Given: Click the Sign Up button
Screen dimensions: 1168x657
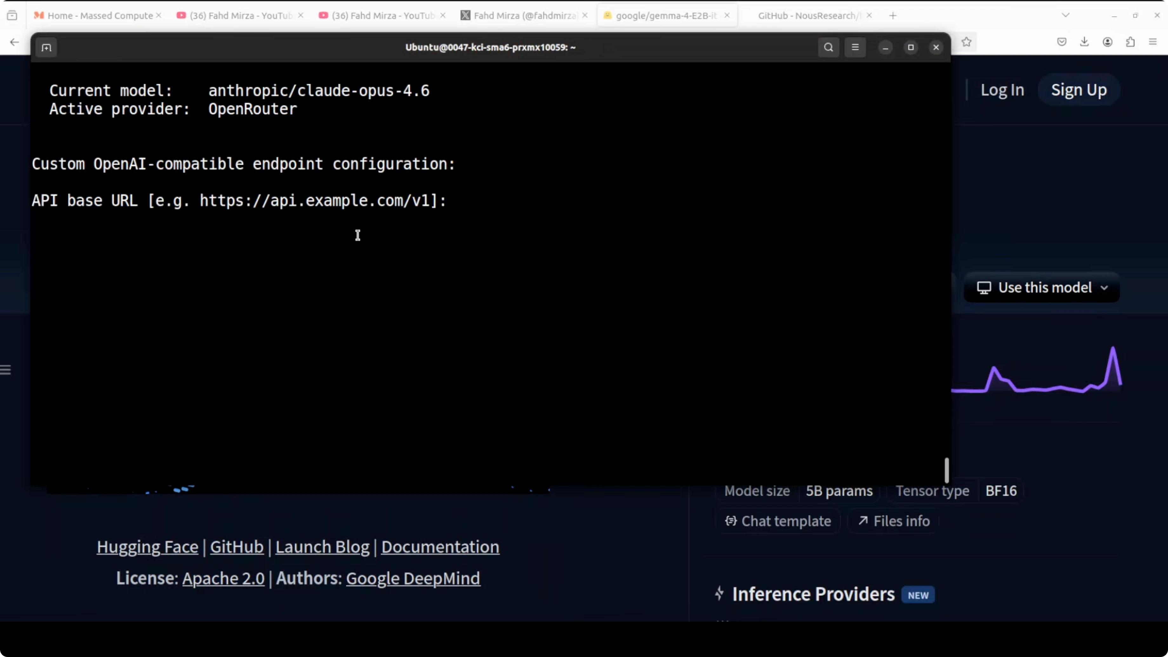Looking at the screenshot, I should pyautogui.click(x=1079, y=90).
